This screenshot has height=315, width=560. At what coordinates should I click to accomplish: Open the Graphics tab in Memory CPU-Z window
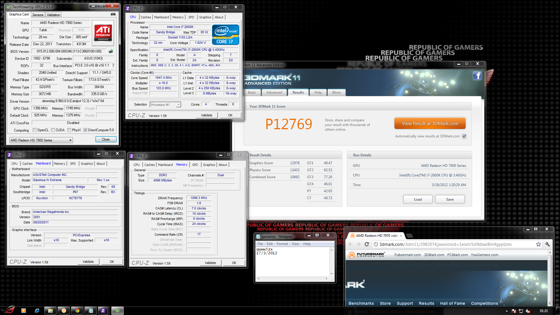pos(209,165)
